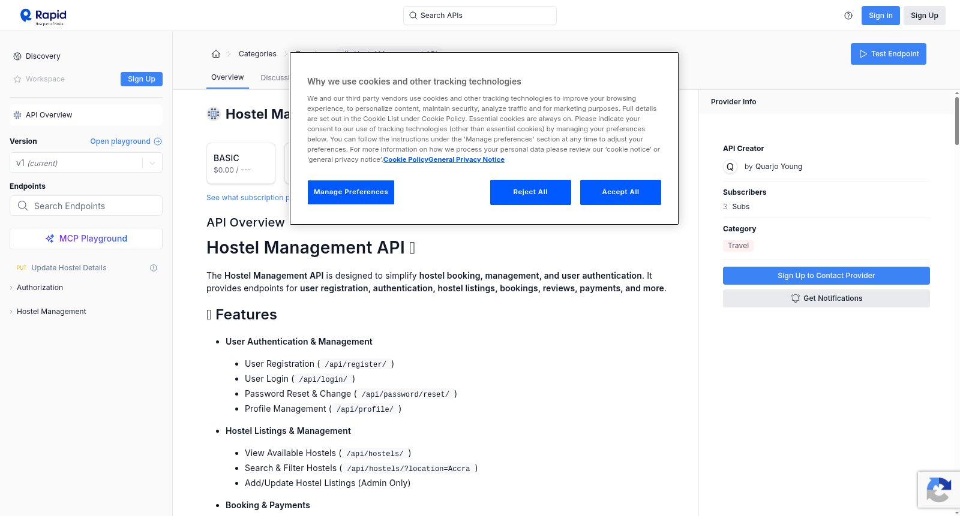Open the help question mark icon
Viewport: 960px width, 516px height.
click(848, 16)
